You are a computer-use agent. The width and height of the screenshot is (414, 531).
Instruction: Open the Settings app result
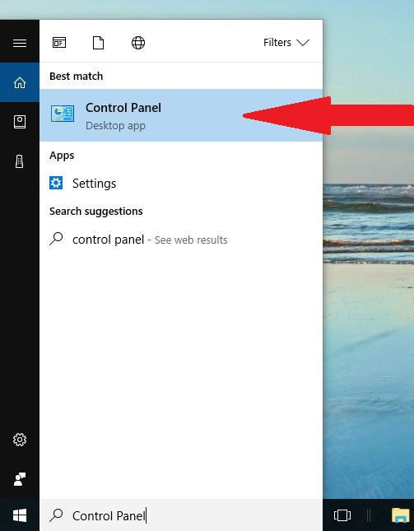tap(181, 184)
